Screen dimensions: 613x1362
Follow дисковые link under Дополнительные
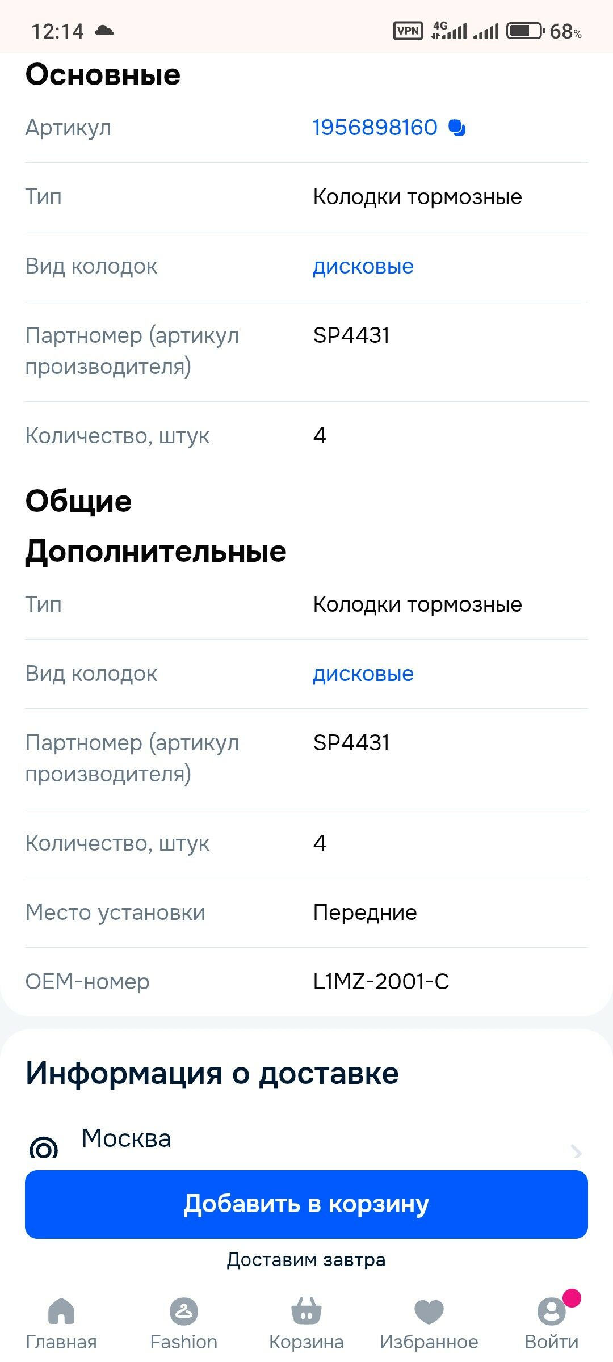[363, 674]
